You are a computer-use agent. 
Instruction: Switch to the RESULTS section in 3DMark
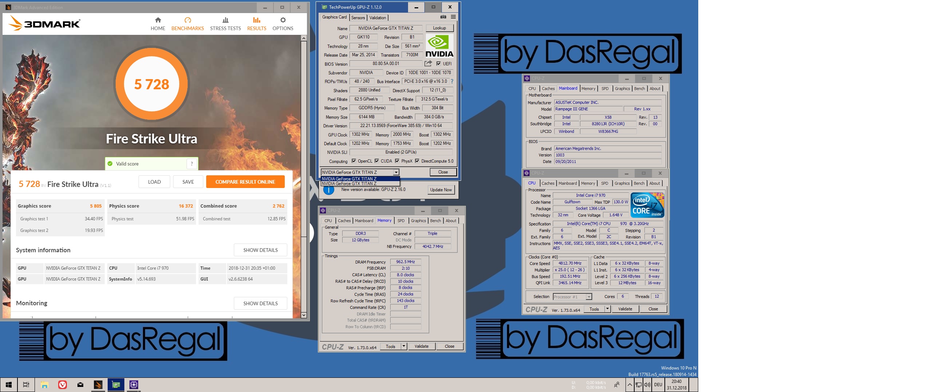point(257,24)
